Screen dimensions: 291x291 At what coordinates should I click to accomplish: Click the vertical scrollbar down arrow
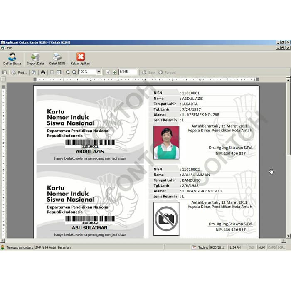coord(289,236)
